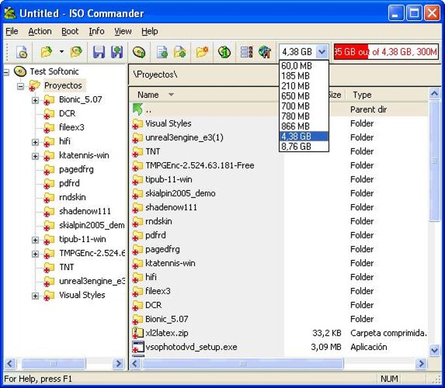Viewport: 445px width, 388px height.
Task: Save the current ISO image
Action: 98,52
